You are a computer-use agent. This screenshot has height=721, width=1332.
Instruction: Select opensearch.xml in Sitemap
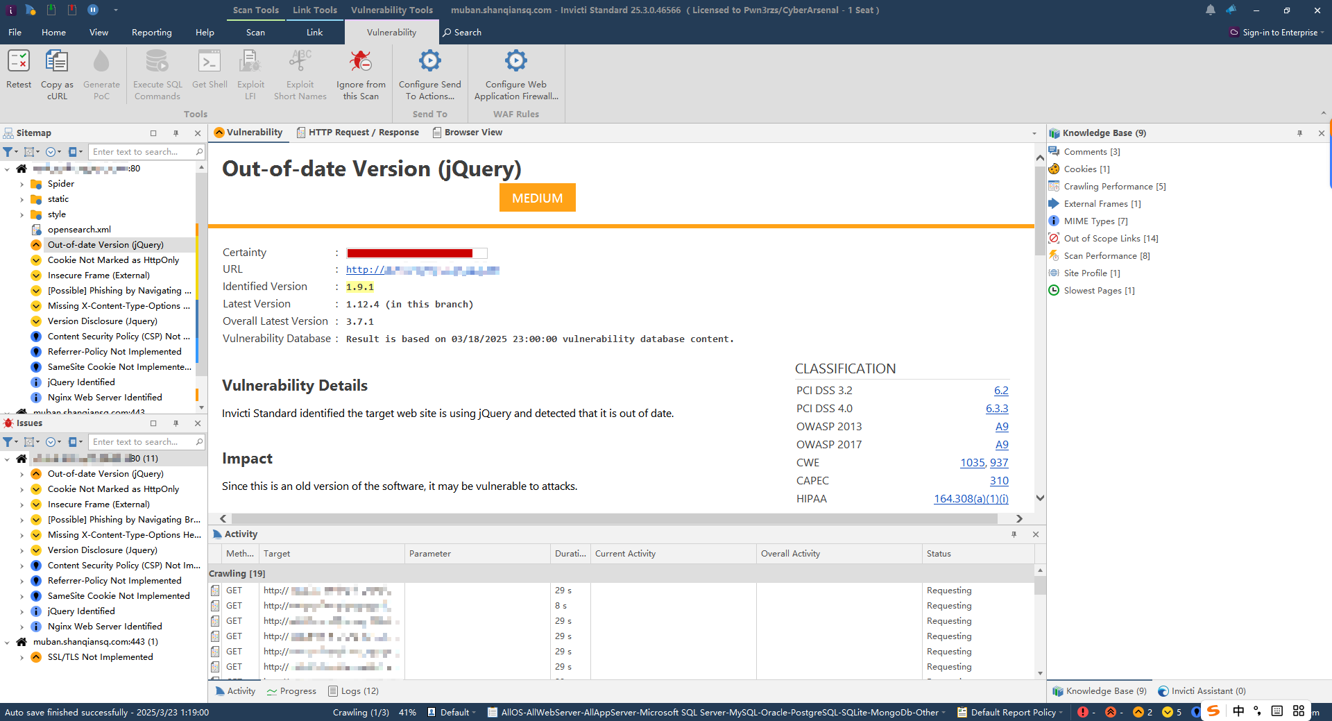tap(79, 230)
